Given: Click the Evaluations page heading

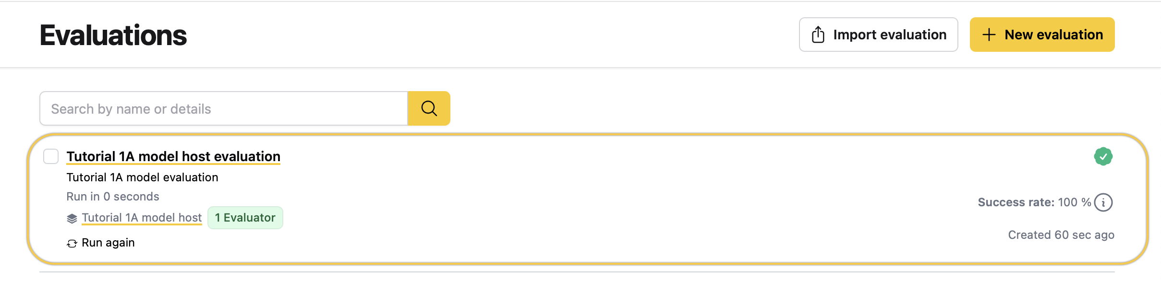Looking at the screenshot, I should click(113, 35).
